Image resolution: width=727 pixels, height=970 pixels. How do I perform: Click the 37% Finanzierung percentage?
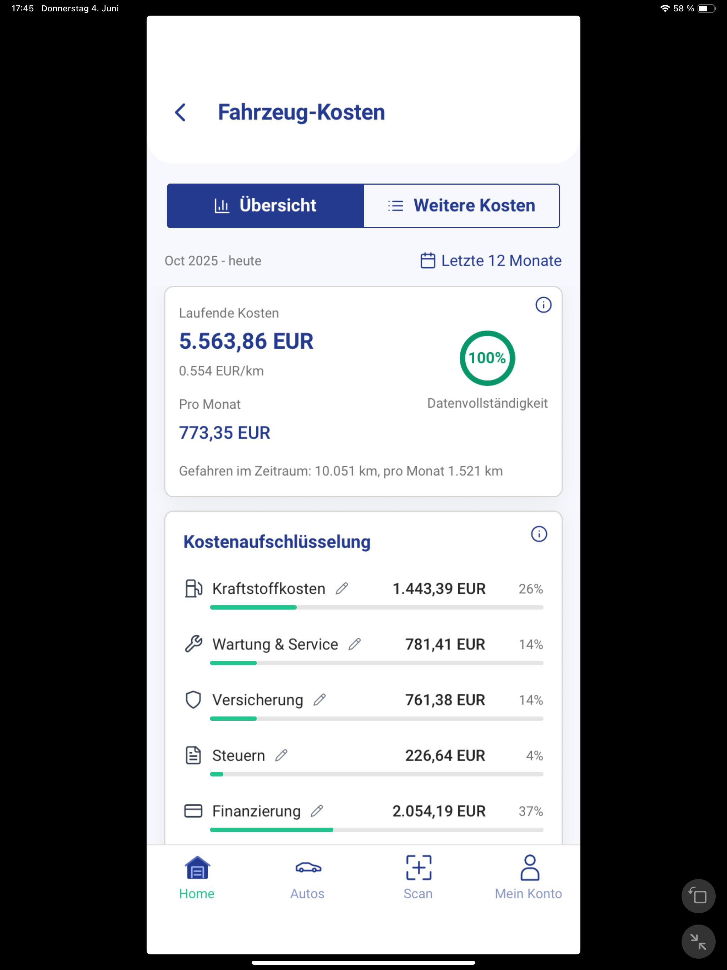(x=531, y=811)
